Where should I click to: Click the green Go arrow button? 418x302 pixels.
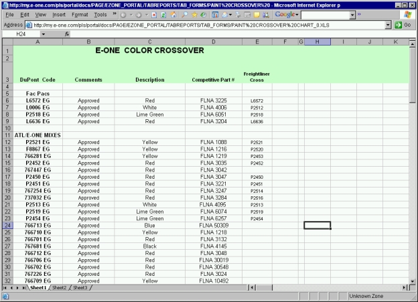pyautogui.click(x=398, y=25)
